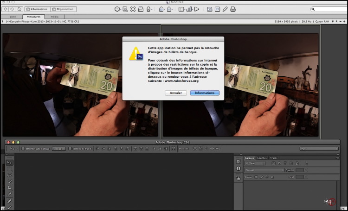This screenshot has height=211, width=348.
Task: Open the Fond fill slider arrow
Action: (x=306, y=177)
